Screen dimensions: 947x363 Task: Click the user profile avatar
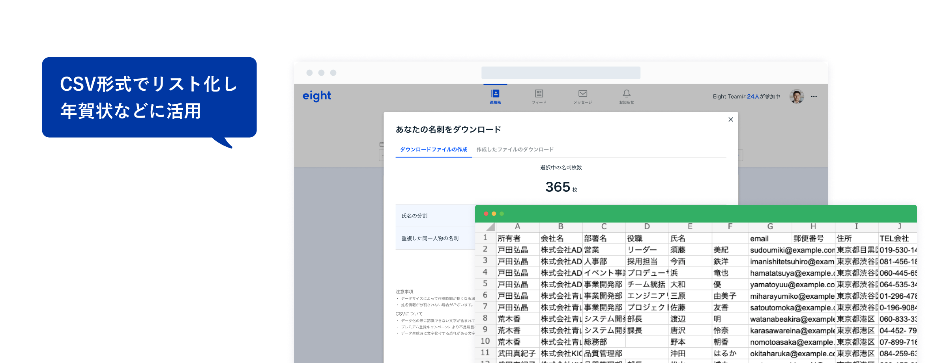pos(796,96)
